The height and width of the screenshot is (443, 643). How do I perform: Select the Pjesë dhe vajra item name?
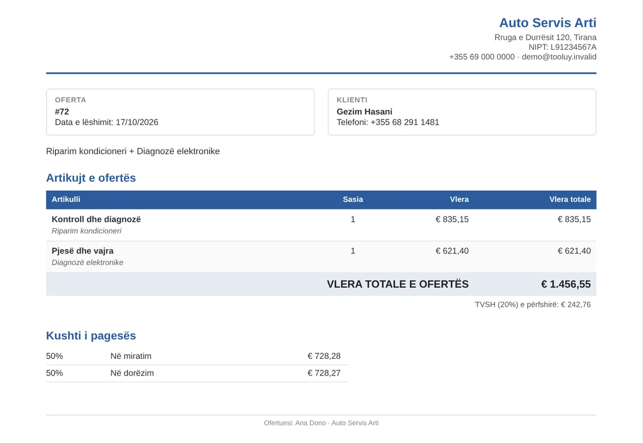(83, 251)
